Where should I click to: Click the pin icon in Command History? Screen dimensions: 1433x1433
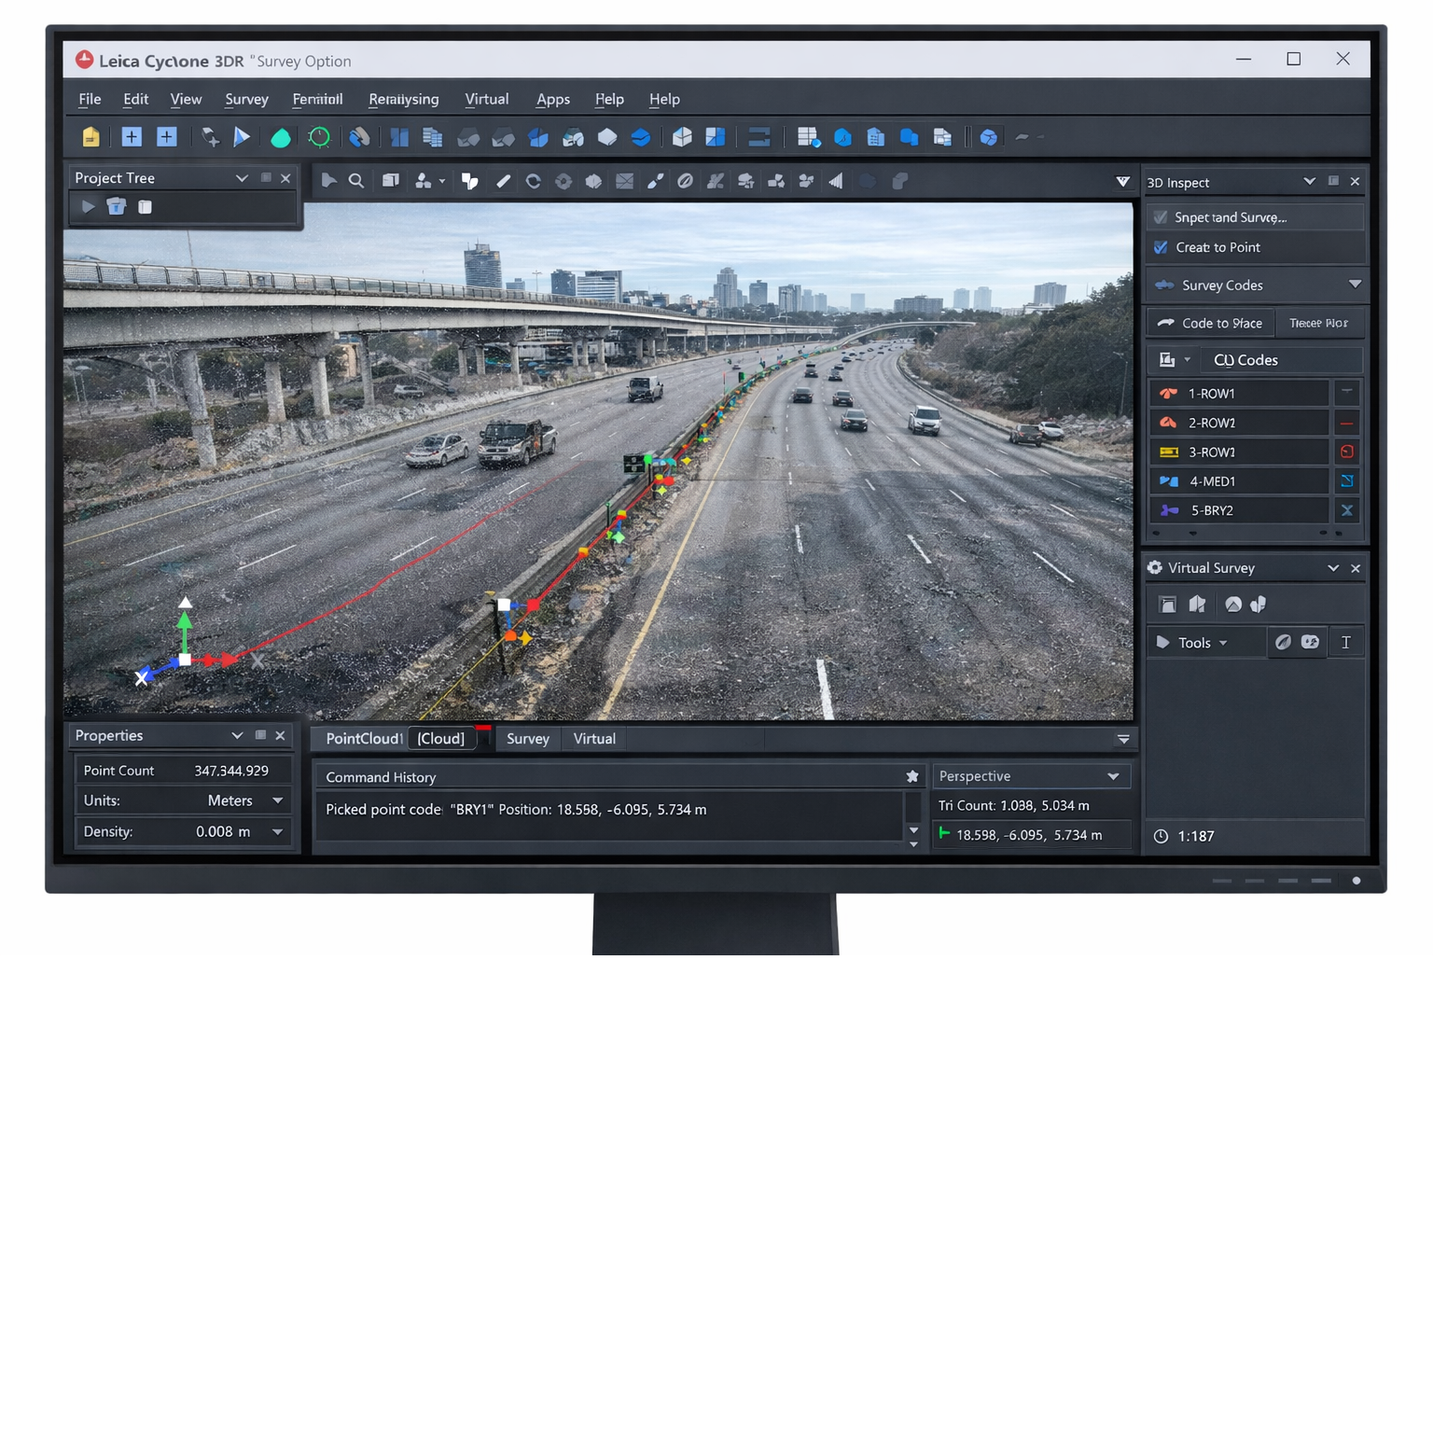912,776
